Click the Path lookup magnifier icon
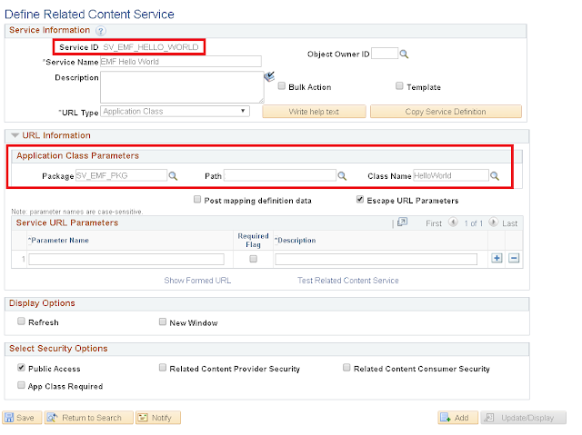This screenshot has height=435, width=582. point(343,175)
